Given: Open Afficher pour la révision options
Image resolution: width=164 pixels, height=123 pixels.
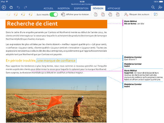Looking at the screenshot, I should [75, 14].
